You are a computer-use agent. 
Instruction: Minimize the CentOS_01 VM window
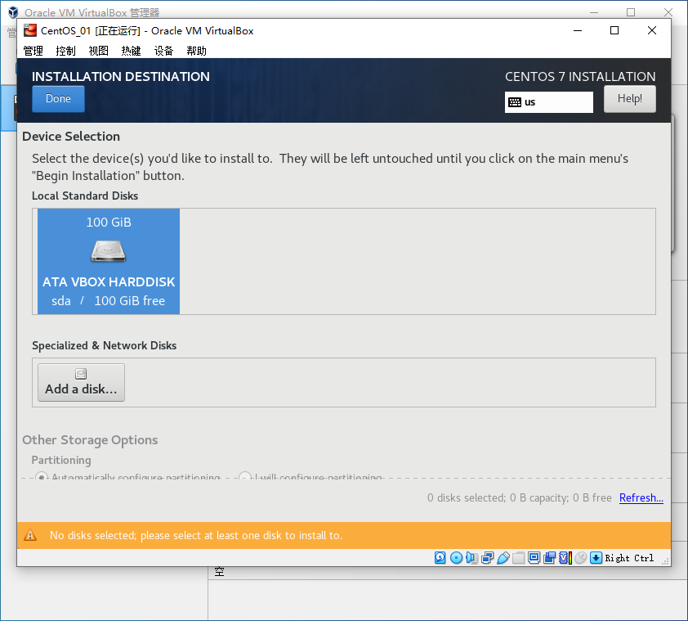[x=578, y=30]
